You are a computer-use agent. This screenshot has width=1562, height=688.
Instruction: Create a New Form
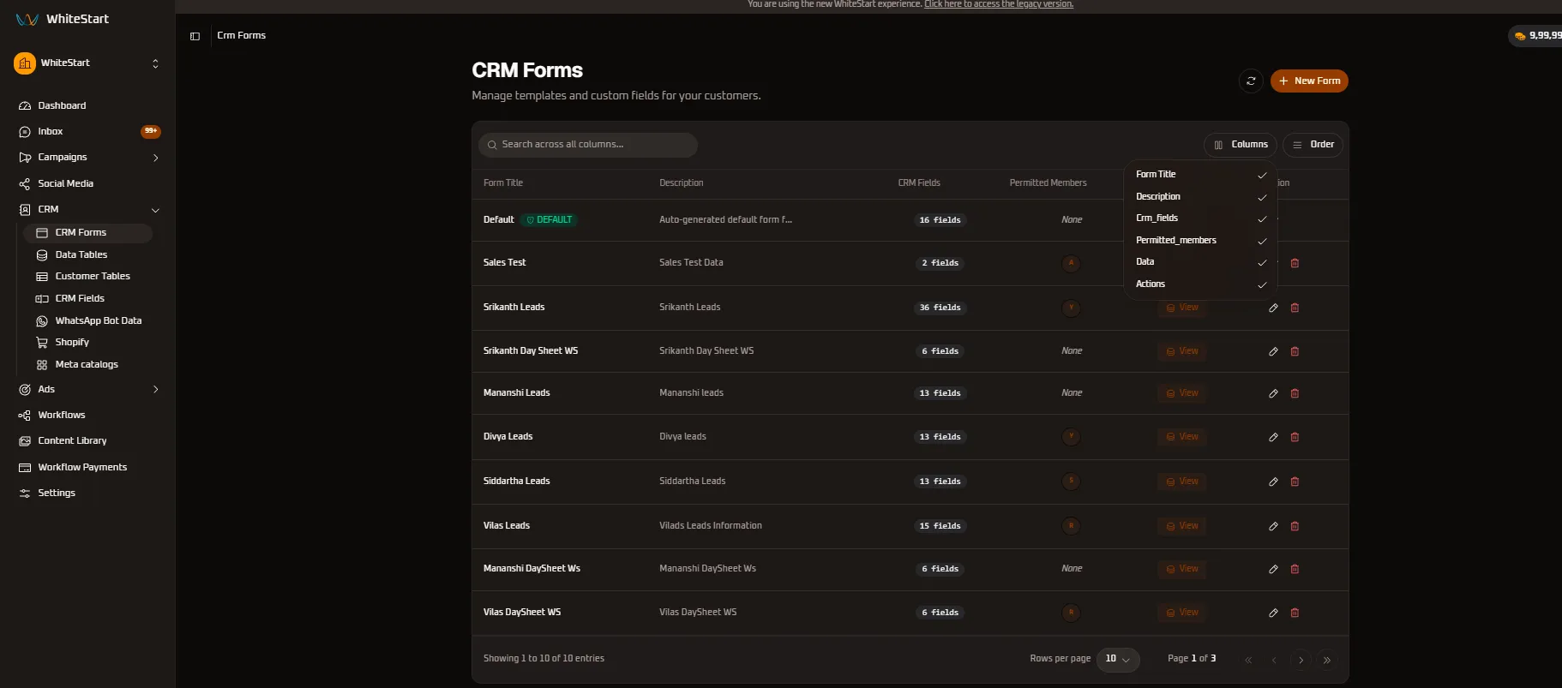(1309, 81)
